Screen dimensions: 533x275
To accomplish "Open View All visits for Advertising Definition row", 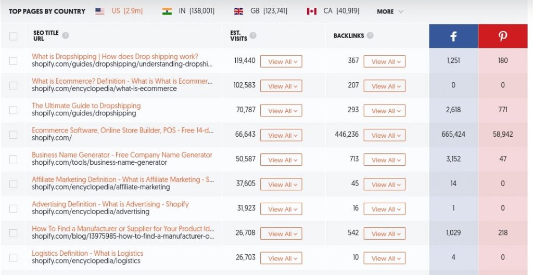I will [x=281, y=209].
